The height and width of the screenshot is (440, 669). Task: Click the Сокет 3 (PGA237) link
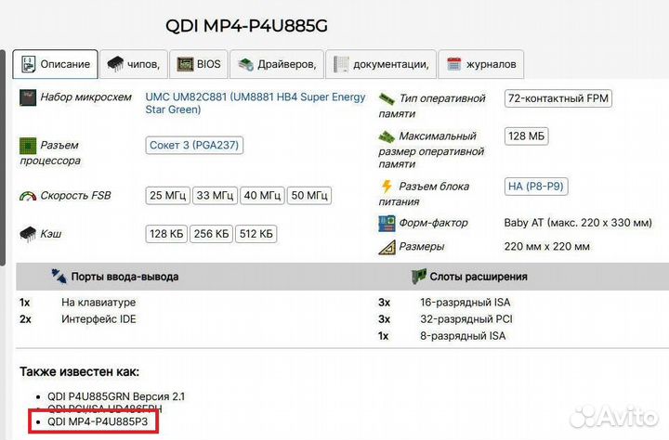195,146
